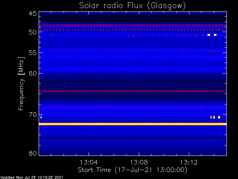Click the red interference line near 48 MHz
Screen dimensions: 238x179
tap(133, 25)
